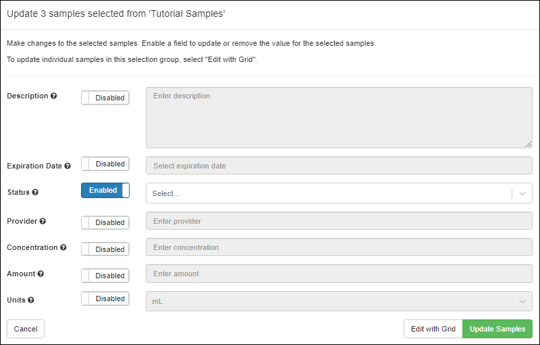Click the Edit with Grid button
This screenshot has width=540, height=345.
(433, 329)
